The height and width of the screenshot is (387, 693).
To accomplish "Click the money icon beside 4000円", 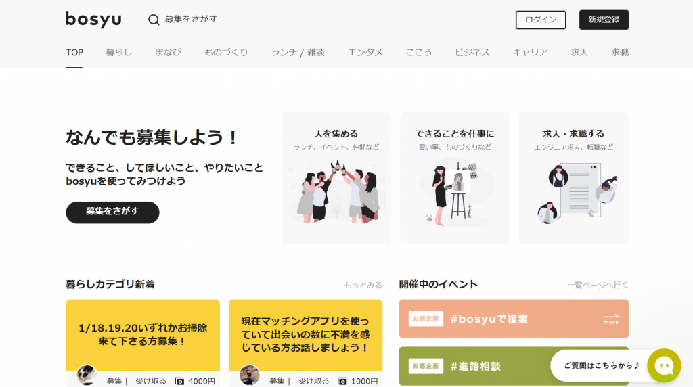I will (179, 381).
